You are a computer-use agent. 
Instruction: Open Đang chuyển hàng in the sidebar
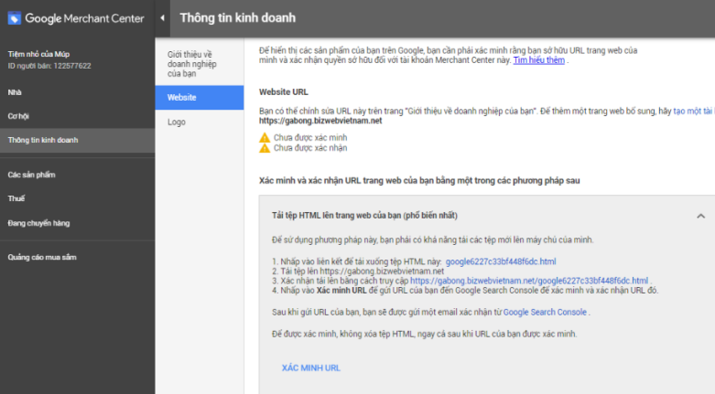pyautogui.click(x=38, y=223)
